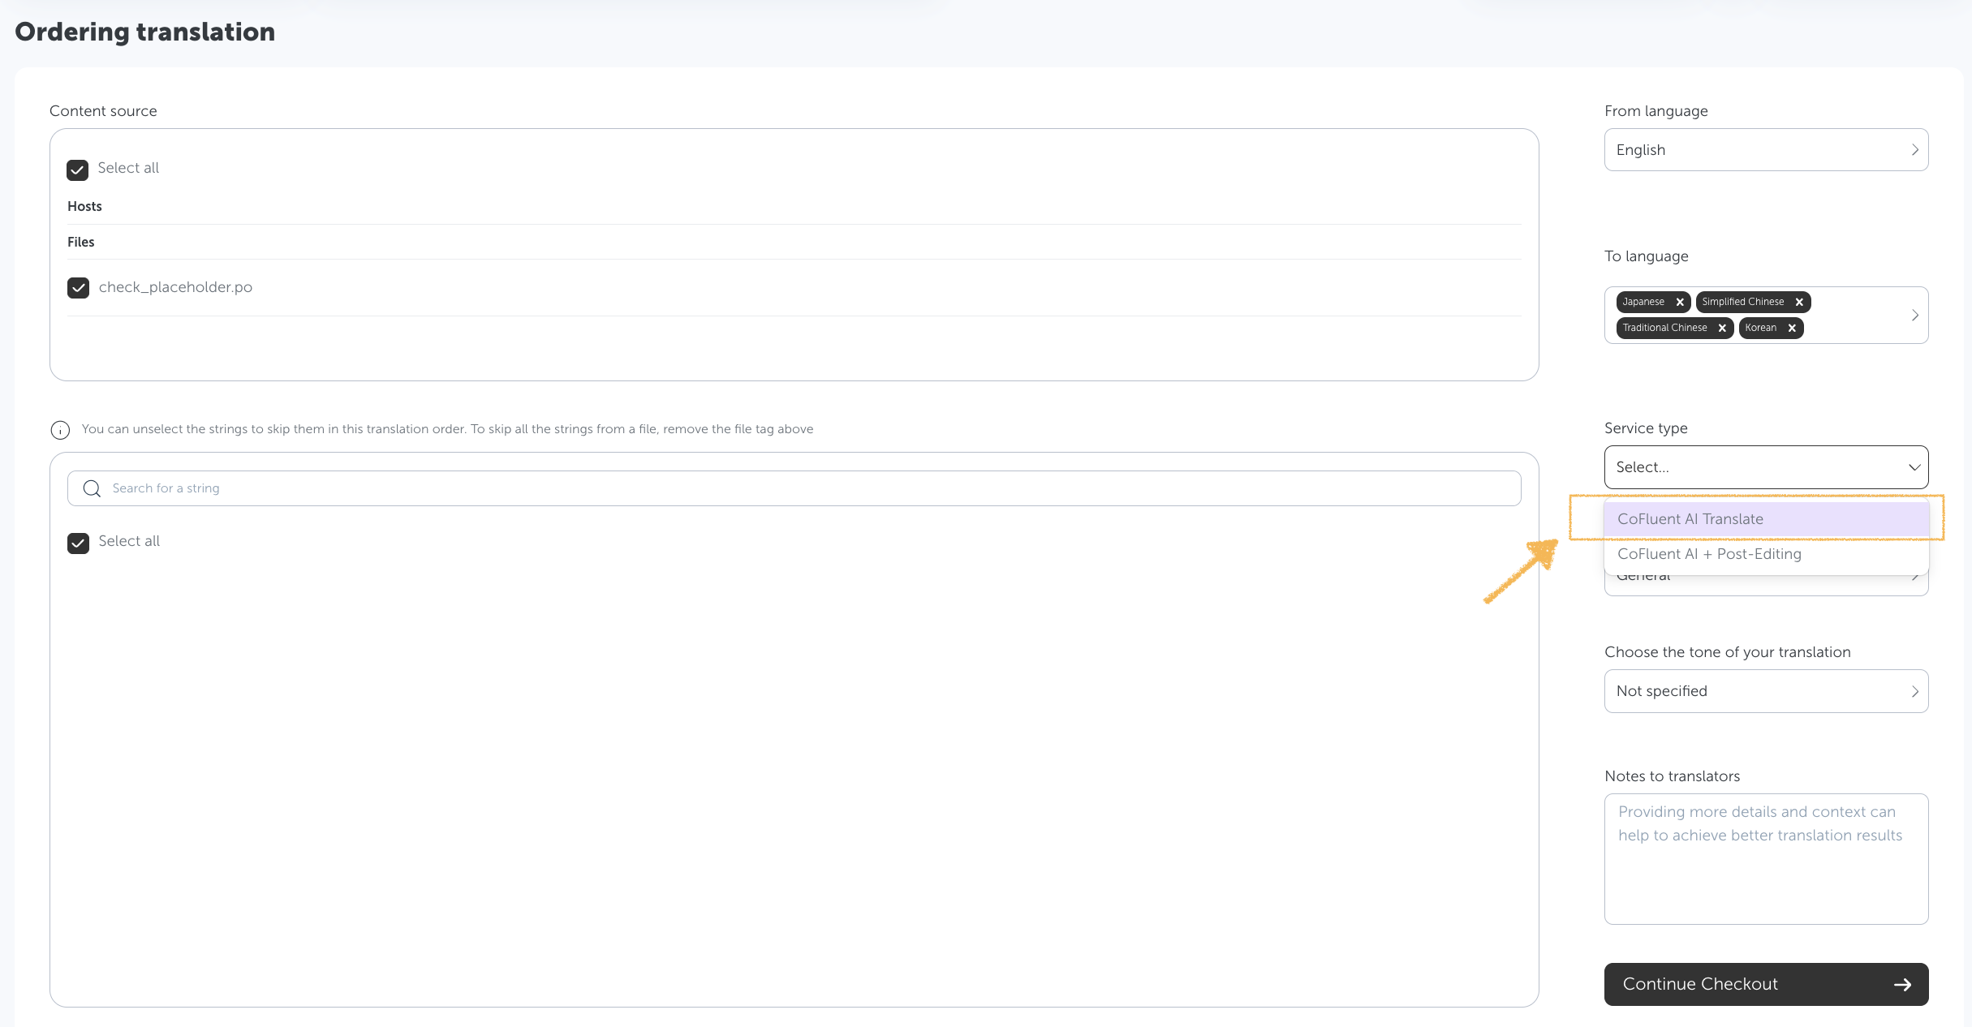Click the Notes to translators text area
Image resolution: width=1972 pixels, height=1027 pixels.
[x=1766, y=859]
